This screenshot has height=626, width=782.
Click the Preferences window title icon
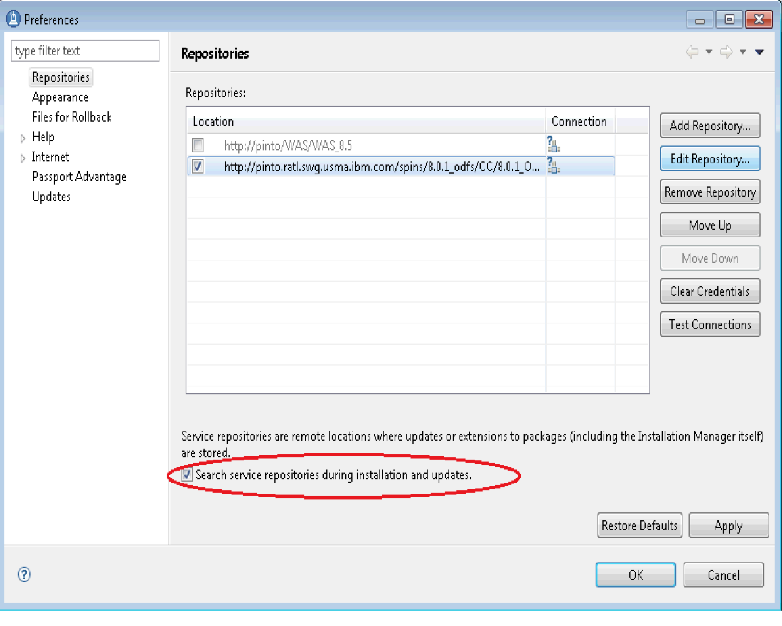tap(13, 18)
